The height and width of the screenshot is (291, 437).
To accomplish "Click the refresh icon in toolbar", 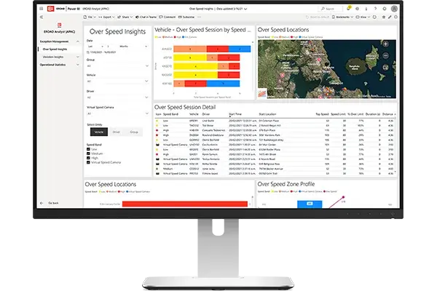I will pos(374,17).
